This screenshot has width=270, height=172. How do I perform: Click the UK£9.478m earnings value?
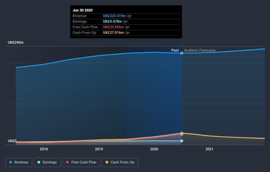click(x=112, y=21)
